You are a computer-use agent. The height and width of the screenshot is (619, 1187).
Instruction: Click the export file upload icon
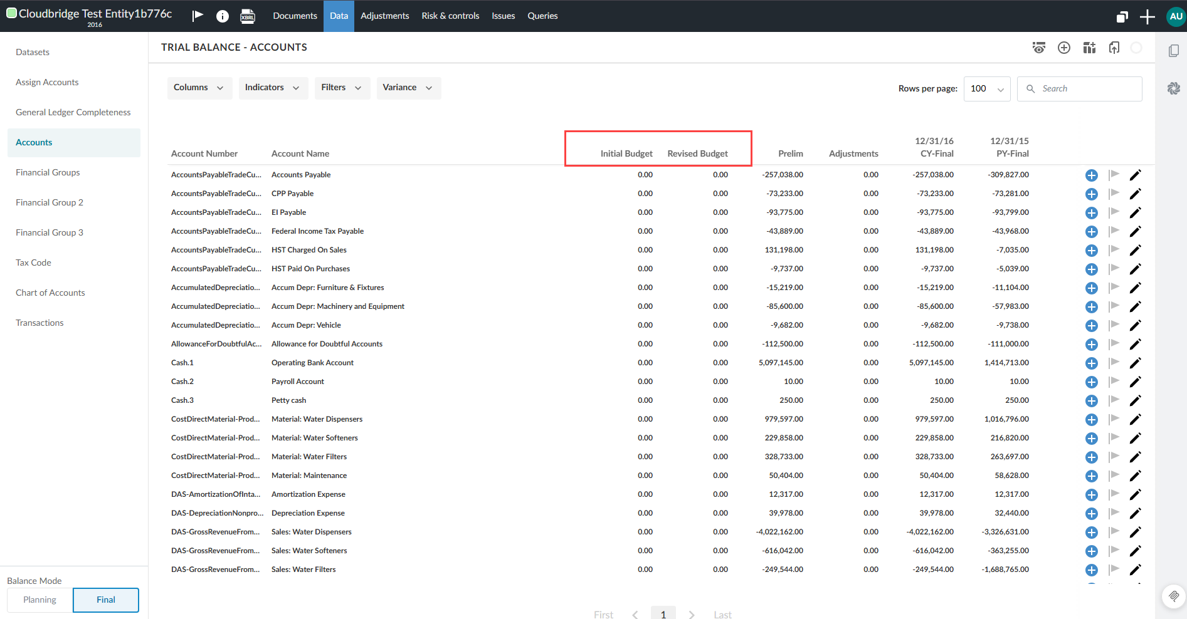pos(1114,48)
